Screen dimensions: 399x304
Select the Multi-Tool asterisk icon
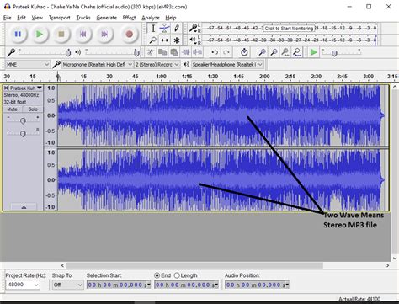177,40
